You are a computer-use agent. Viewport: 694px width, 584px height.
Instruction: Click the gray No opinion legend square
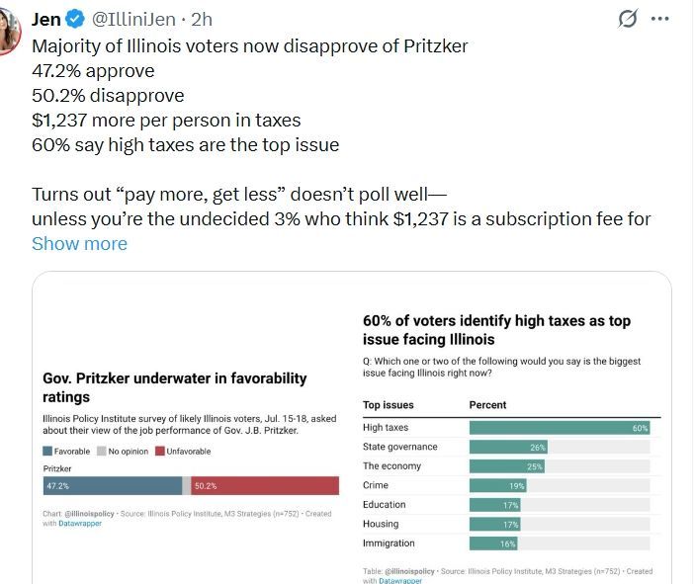[101, 451]
